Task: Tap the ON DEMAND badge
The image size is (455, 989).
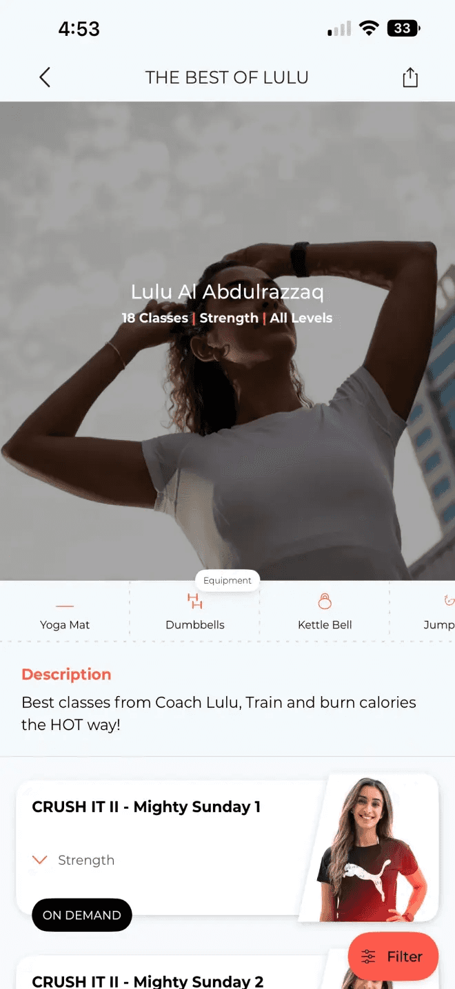Action: (x=81, y=915)
